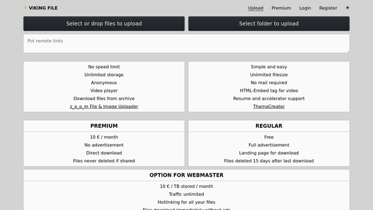Image resolution: width=373 pixels, height=210 pixels.
Task: Click the PREMIUM plan heading
Action: point(104,126)
